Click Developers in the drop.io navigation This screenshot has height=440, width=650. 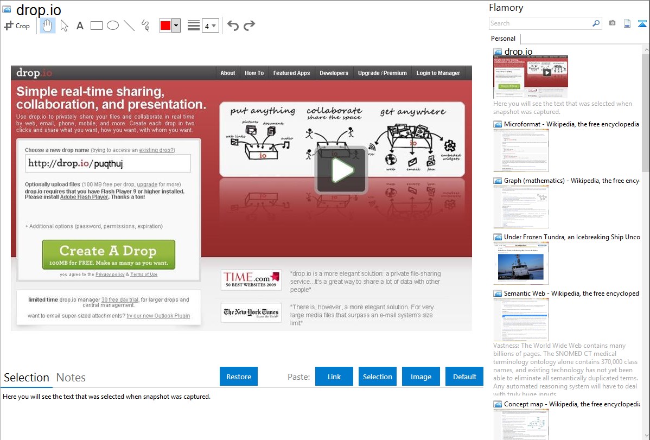point(334,73)
